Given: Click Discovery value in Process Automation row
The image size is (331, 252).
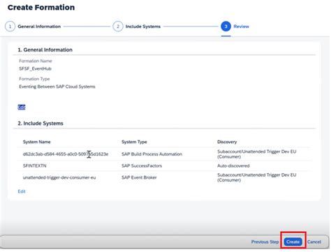Looking at the screenshot, I should click(257, 154).
